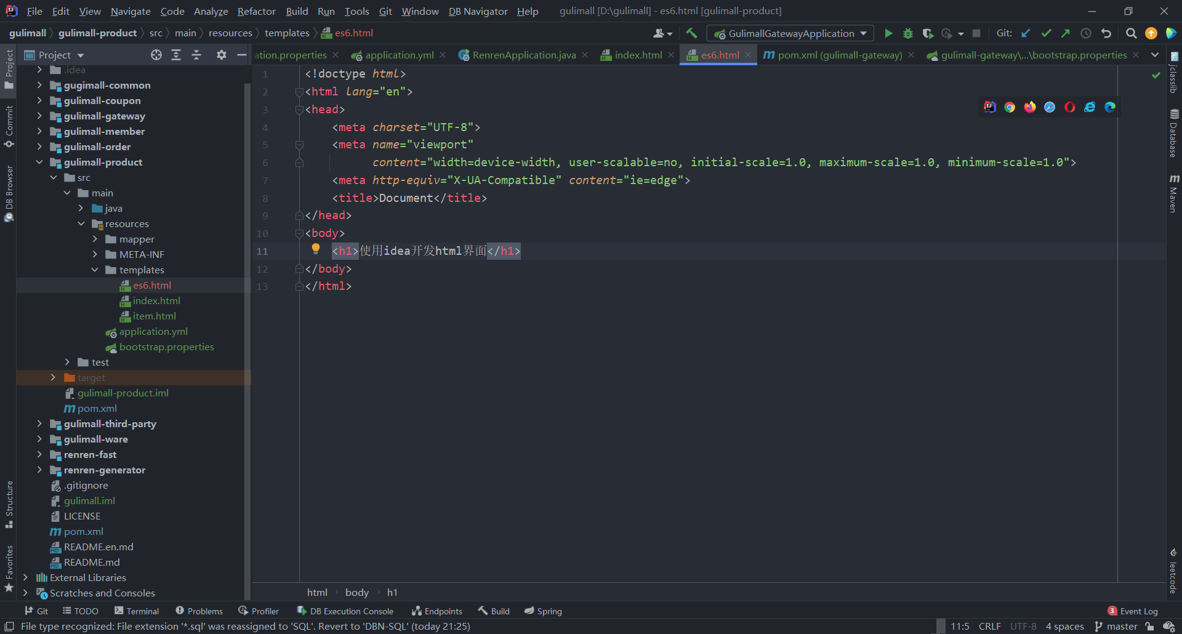Image resolution: width=1182 pixels, height=634 pixels.
Task: Close the es6.html editor tab
Action: (x=748, y=55)
